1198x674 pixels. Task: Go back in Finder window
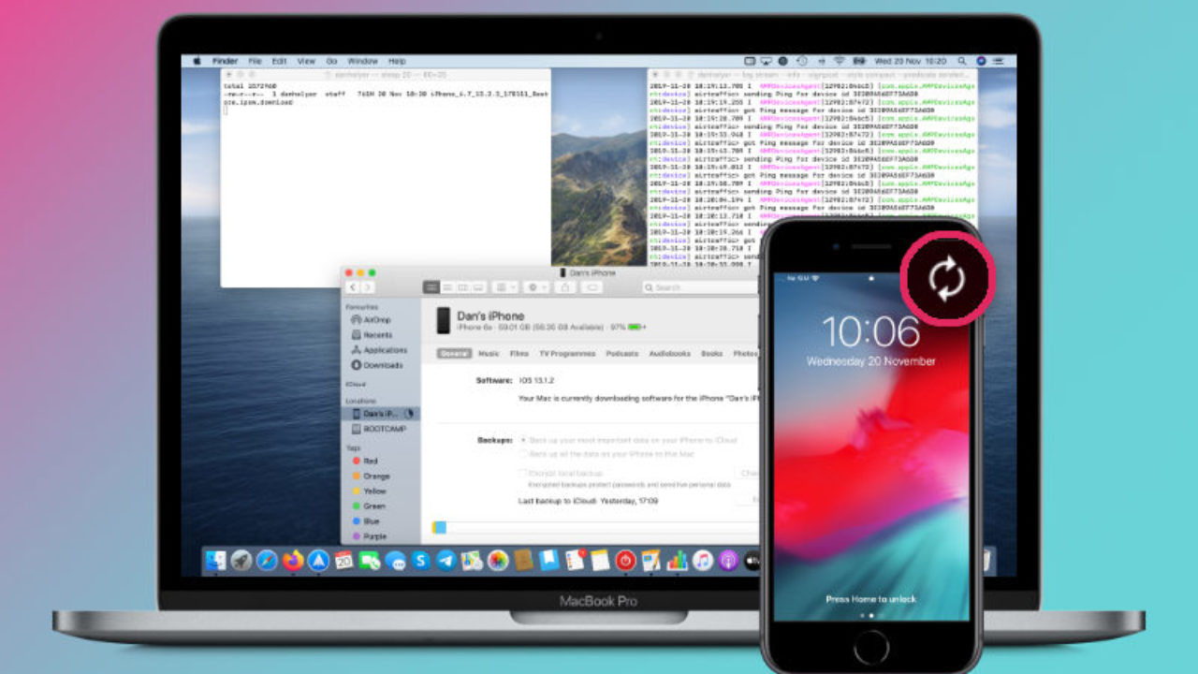(x=353, y=287)
